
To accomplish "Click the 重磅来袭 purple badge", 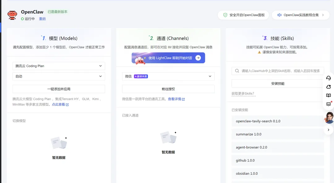I will coord(141,76).
